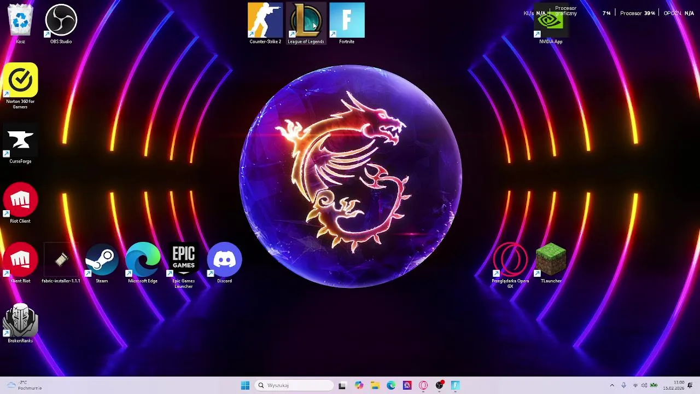The image size is (700, 394).
Task: Open the Przeglądarka Opera GX desktop shortcut
Action: 510,265
